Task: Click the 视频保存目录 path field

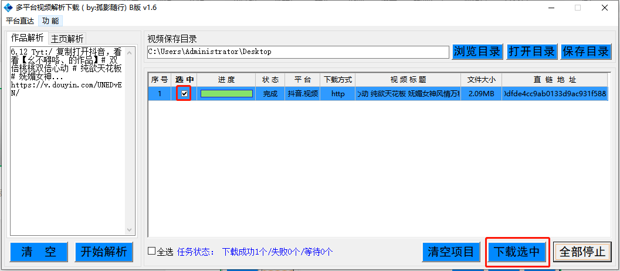Action: pyautogui.click(x=298, y=52)
